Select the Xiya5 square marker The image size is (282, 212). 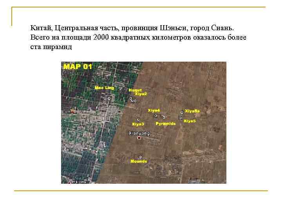coord(180,118)
